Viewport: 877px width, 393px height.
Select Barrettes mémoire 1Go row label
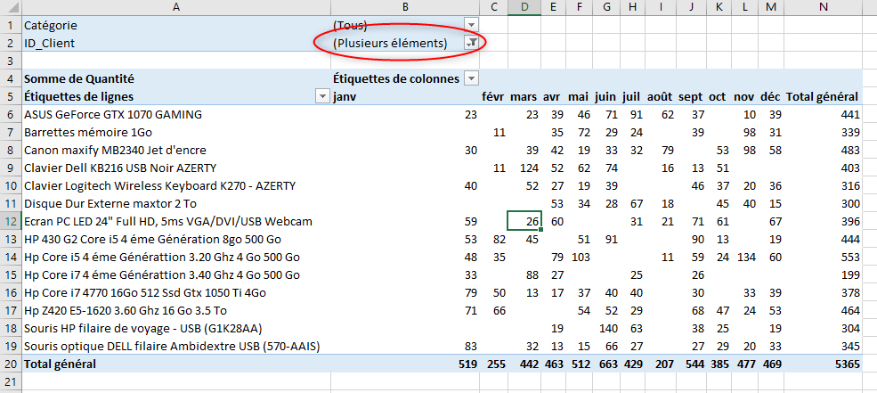[88, 133]
